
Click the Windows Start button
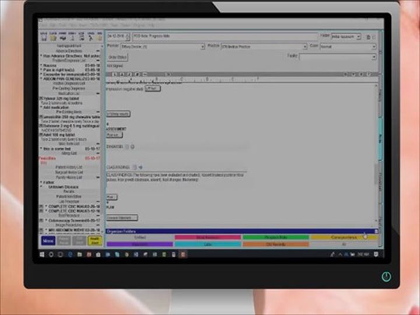(44, 254)
